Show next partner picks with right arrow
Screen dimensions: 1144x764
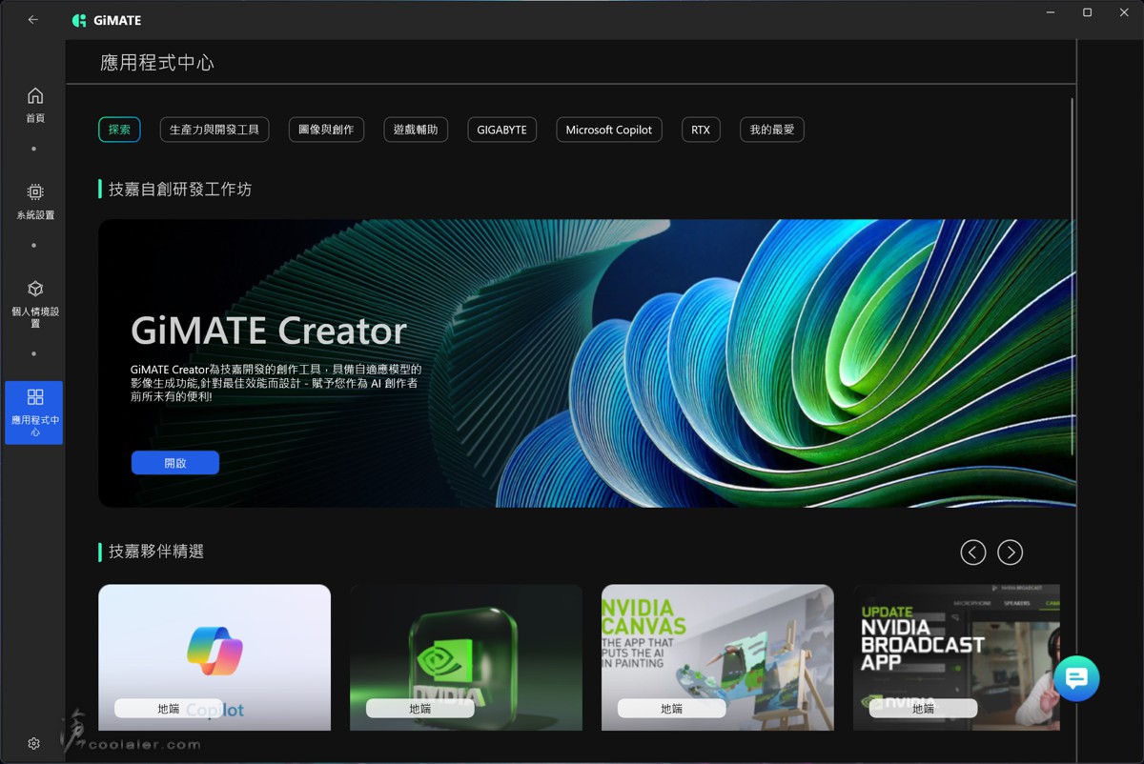point(1010,552)
